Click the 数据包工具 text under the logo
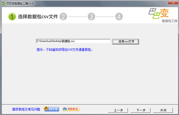Viewport: 179px width, 115px height. pos(169,21)
